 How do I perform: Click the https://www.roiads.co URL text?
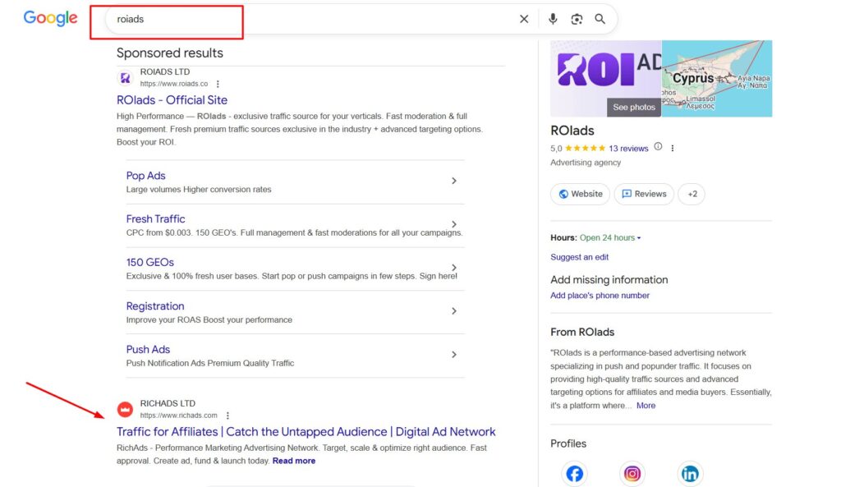tap(174, 84)
